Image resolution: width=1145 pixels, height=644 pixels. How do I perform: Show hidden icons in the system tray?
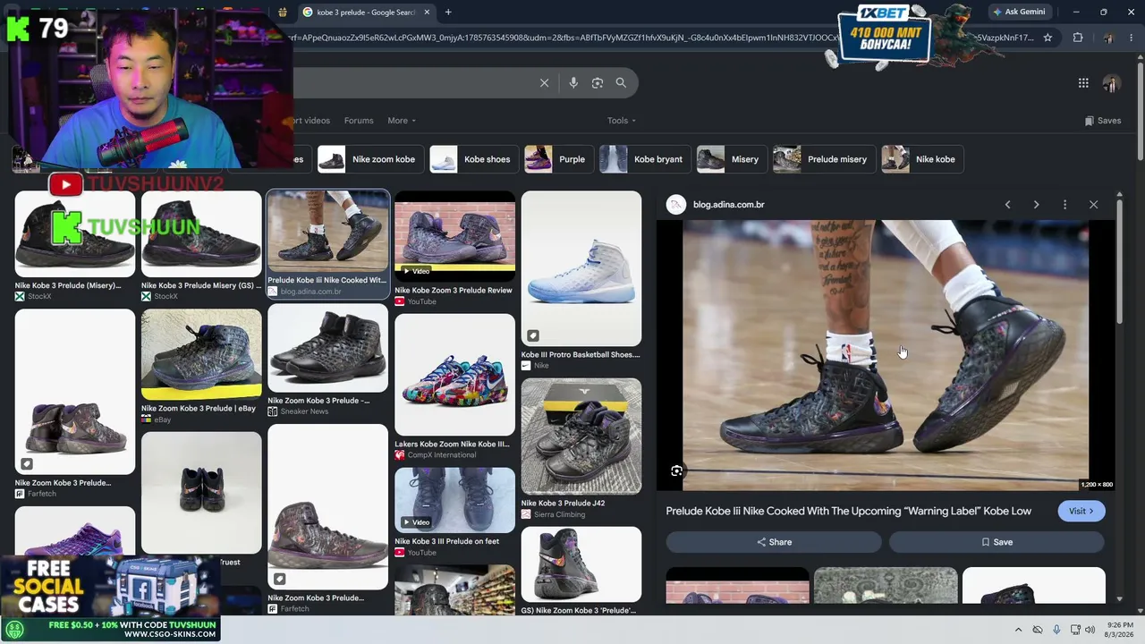[1018, 630]
